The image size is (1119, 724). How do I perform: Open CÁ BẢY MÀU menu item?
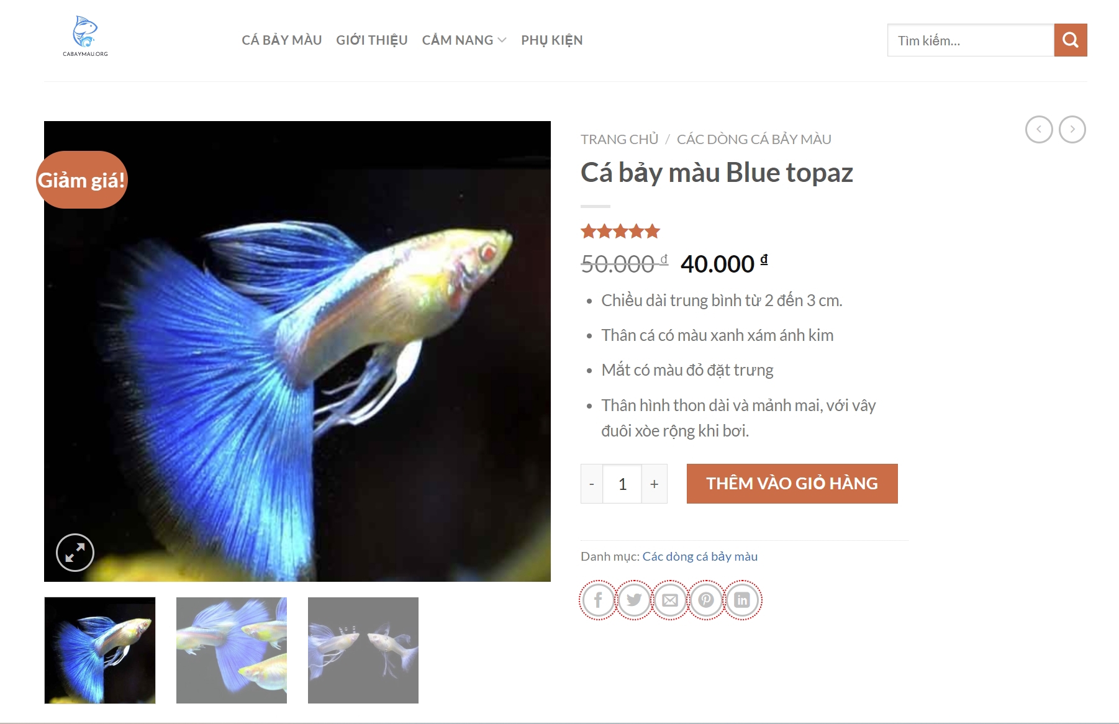(x=282, y=40)
